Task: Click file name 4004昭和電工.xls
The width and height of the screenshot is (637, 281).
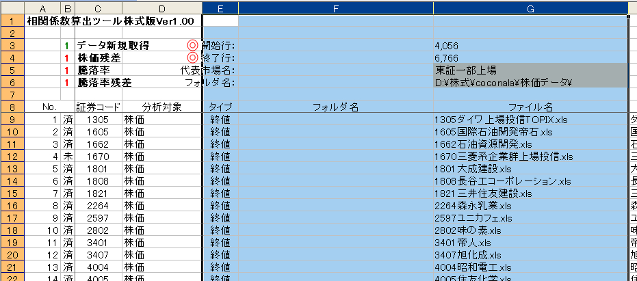Action: point(473,267)
